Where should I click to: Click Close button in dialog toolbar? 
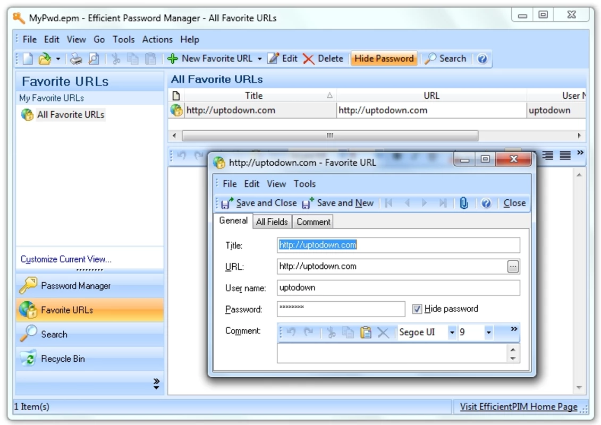point(514,203)
